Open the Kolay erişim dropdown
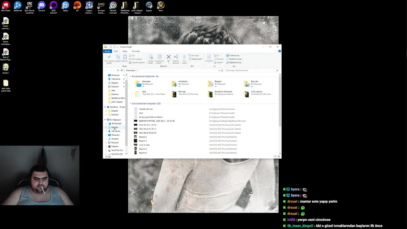The width and height of the screenshot is (407, 229). coord(195,59)
